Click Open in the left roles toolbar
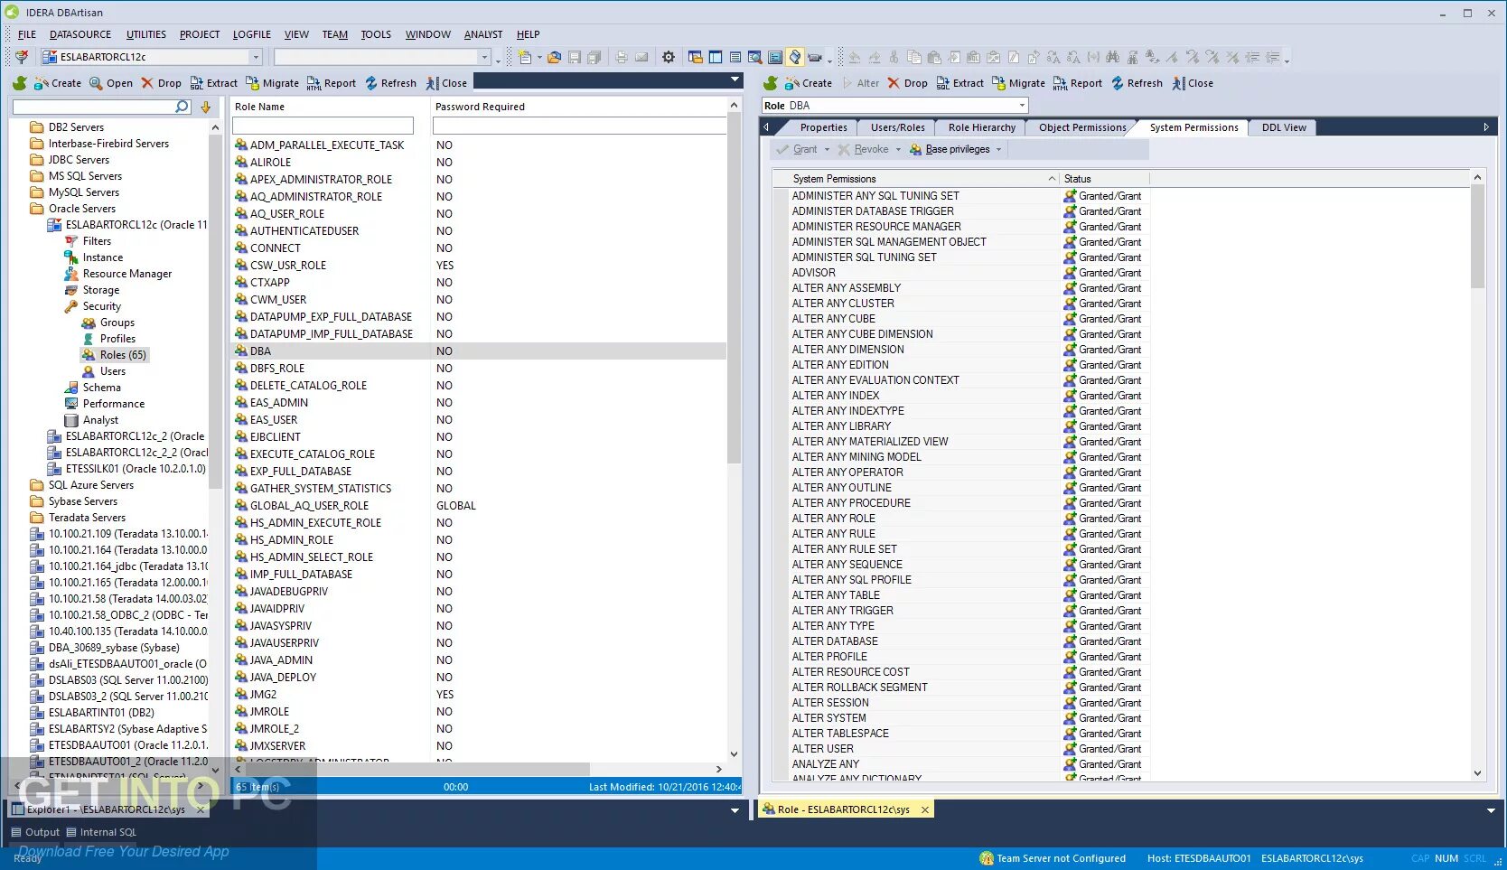This screenshot has height=870, width=1507. pos(110,83)
